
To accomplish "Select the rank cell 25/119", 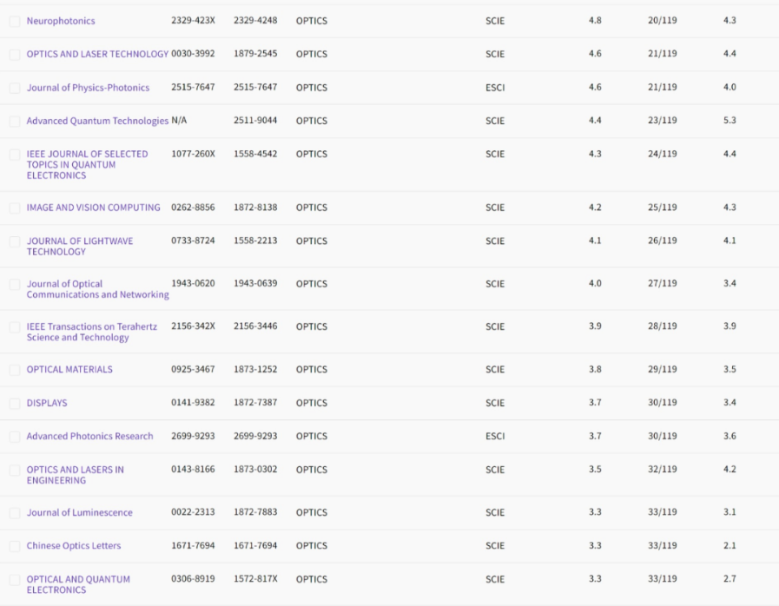I will [x=663, y=207].
